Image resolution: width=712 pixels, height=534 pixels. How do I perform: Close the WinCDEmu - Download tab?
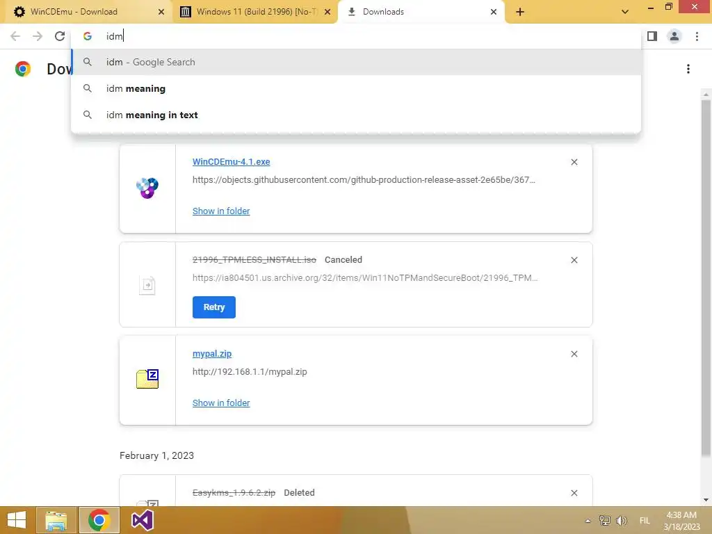click(x=161, y=12)
